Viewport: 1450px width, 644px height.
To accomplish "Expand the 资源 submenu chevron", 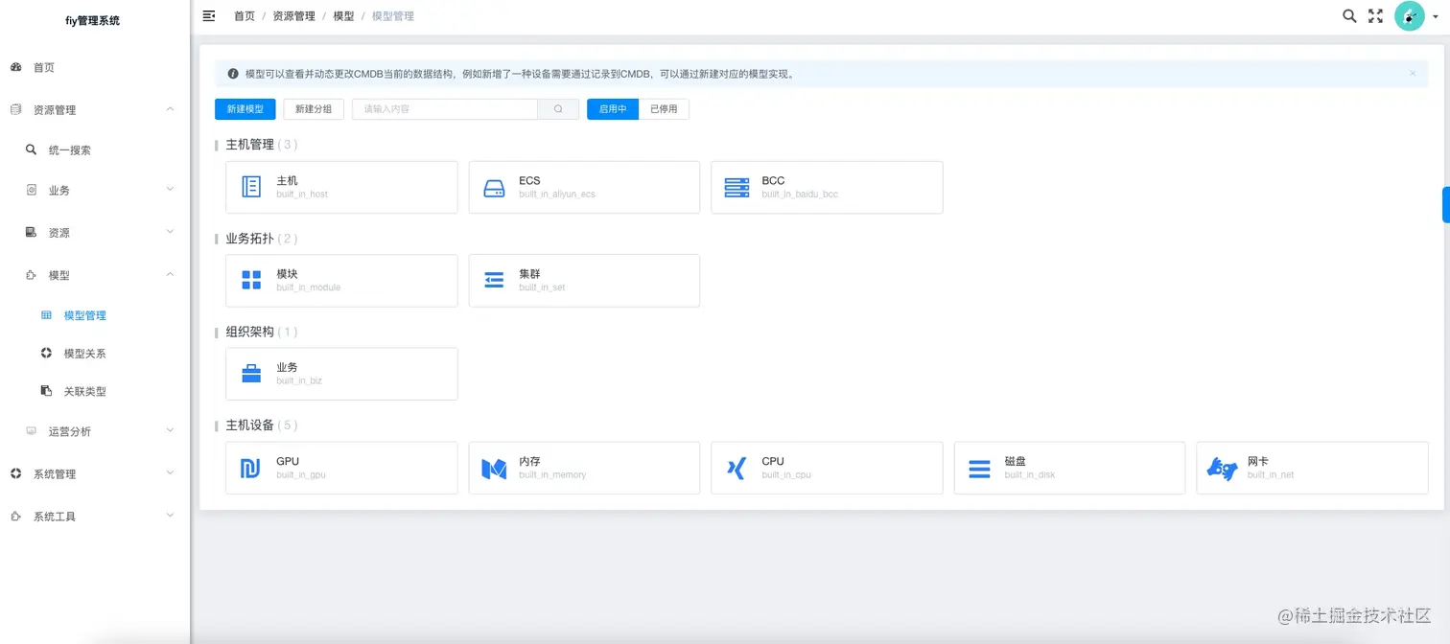I will (170, 232).
